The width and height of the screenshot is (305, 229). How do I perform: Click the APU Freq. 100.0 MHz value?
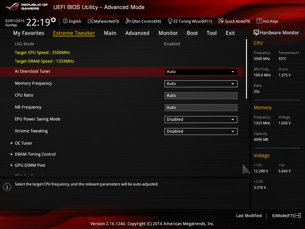(262, 75)
